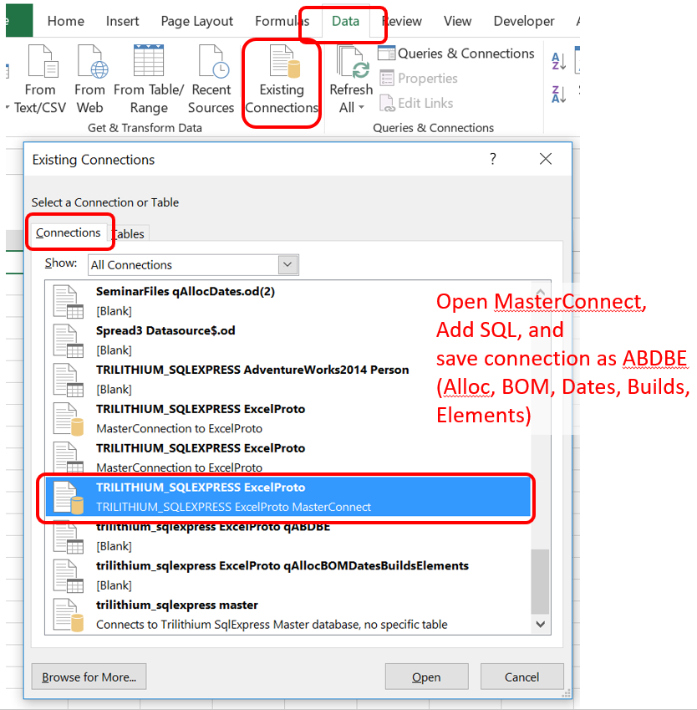
Task: Open Queries & Connections pane
Action: [x=456, y=54]
